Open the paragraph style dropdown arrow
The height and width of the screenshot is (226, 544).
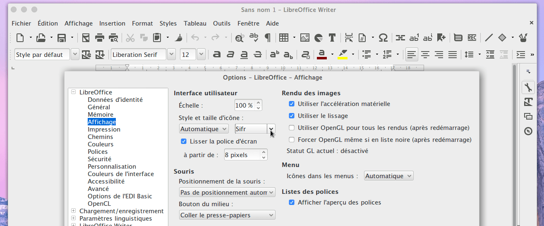[75, 54]
